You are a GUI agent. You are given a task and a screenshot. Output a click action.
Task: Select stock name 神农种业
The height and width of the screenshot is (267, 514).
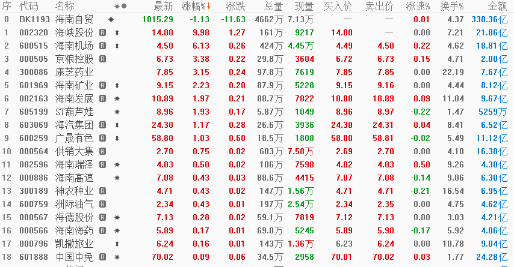74,191
